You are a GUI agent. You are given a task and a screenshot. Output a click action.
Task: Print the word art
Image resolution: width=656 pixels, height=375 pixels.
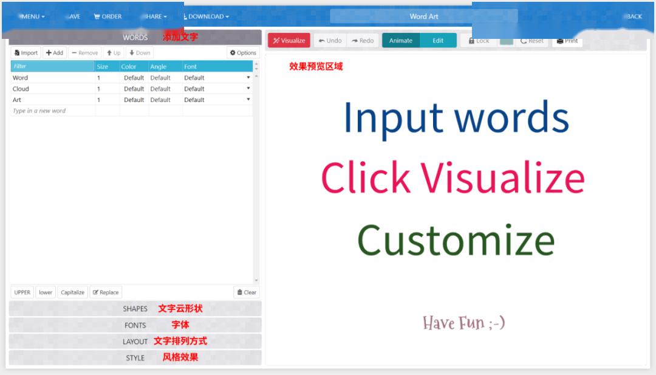[567, 41]
